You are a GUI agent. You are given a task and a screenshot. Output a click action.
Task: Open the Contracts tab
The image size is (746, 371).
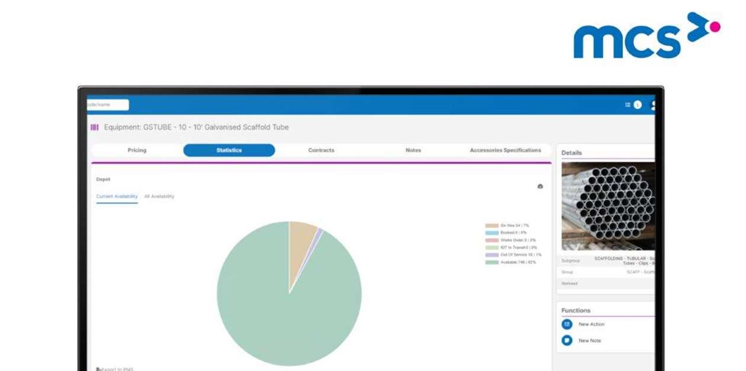pos(320,150)
